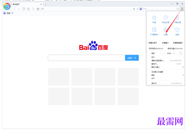
Task: Decrease zoom with minus button
Action: (164, 53)
